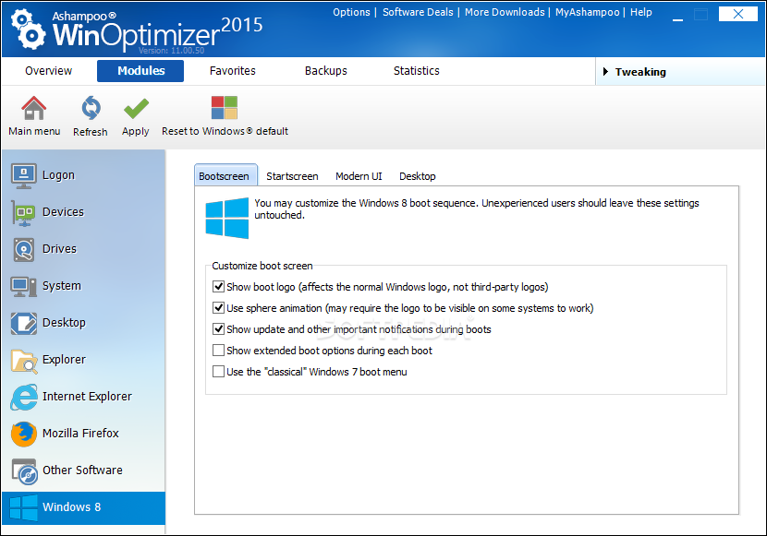Select the Logon label in sidebar
The image size is (767, 536).
(x=58, y=175)
